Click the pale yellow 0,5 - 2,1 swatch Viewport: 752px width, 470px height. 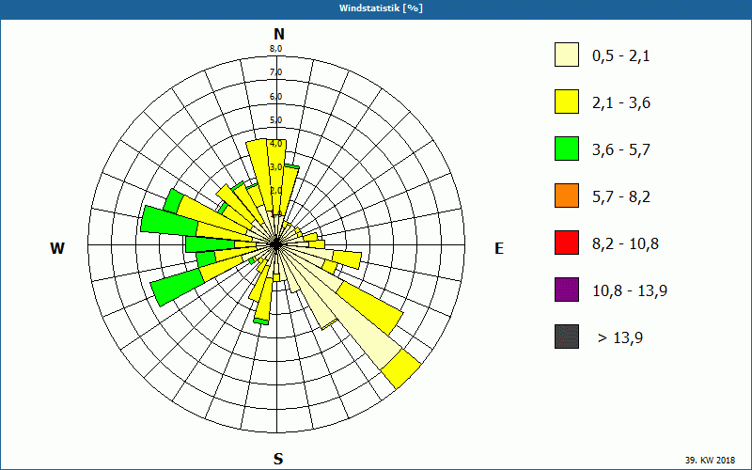(x=567, y=55)
